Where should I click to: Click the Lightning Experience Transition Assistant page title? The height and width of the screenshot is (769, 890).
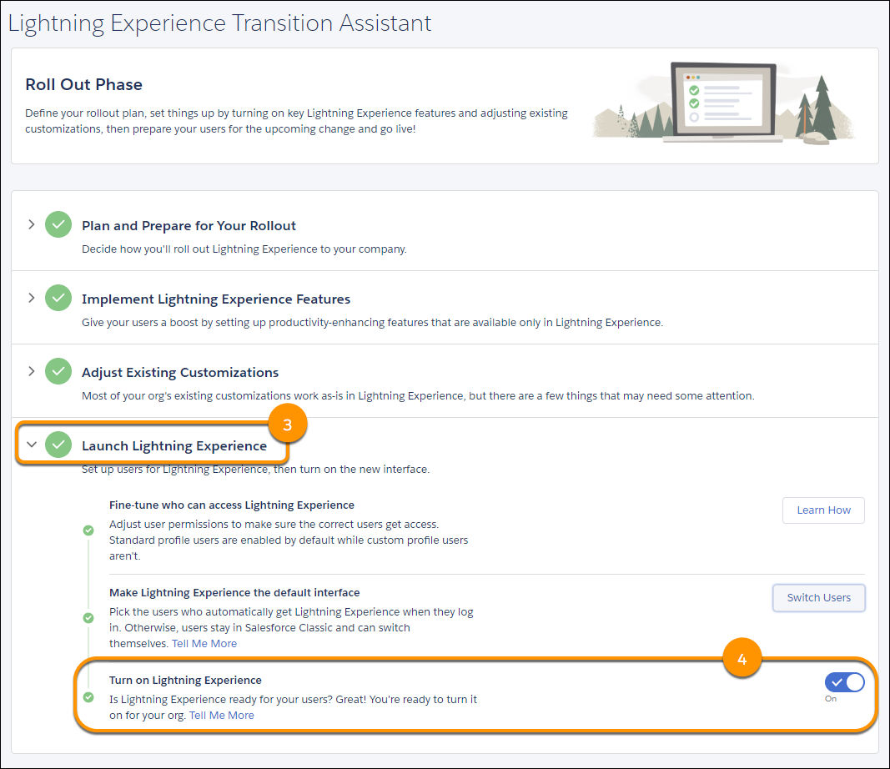pos(219,23)
